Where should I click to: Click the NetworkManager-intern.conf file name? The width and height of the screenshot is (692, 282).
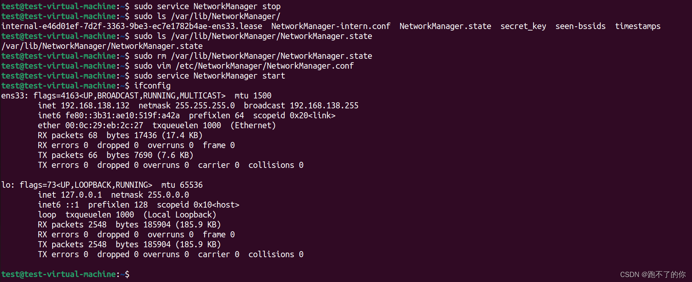click(331, 26)
